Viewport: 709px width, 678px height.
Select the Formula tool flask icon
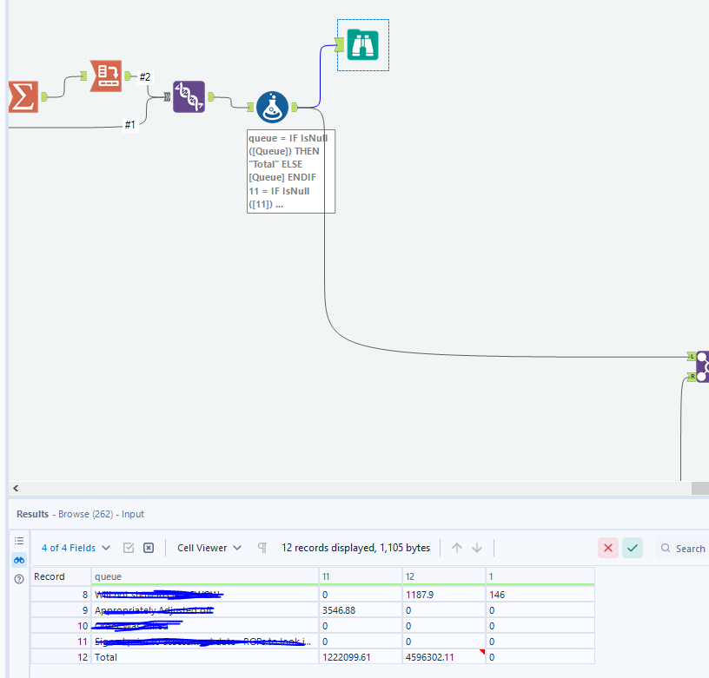tap(272, 107)
